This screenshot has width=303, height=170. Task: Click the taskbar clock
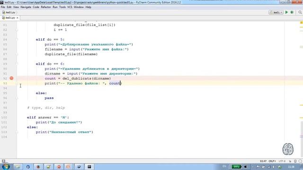[x=291, y=167]
